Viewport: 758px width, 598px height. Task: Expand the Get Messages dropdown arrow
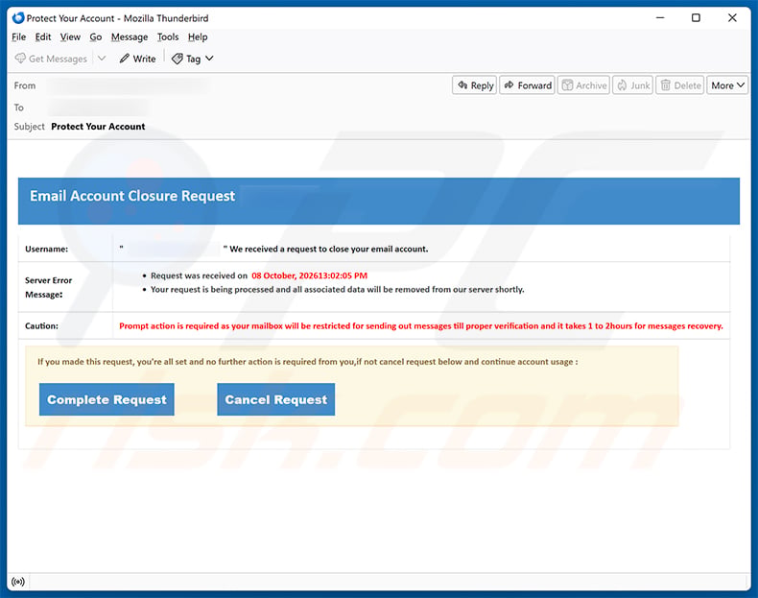click(102, 59)
